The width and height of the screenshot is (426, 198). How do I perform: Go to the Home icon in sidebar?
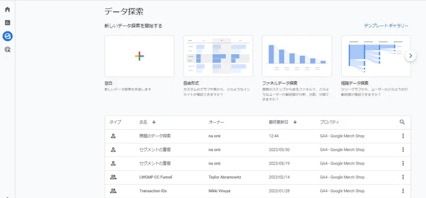click(7, 9)
